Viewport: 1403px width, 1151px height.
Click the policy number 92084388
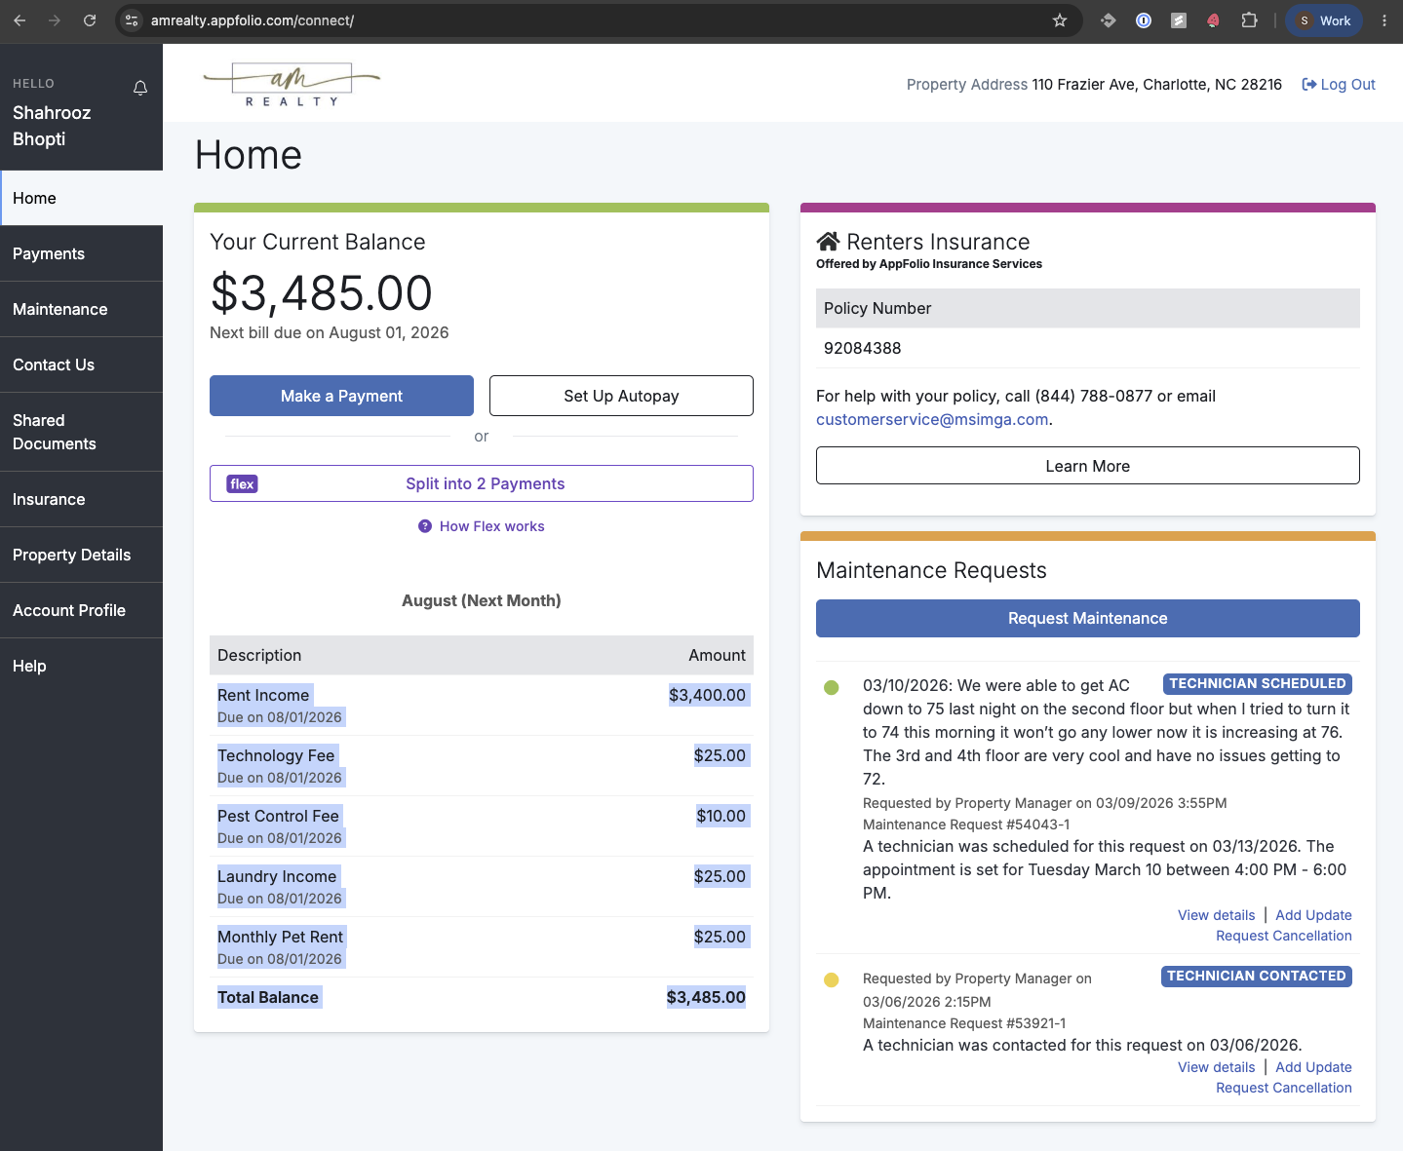pyautogui.click(x=863, y=348)
